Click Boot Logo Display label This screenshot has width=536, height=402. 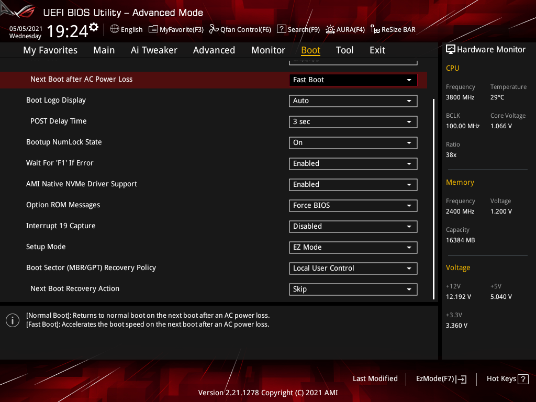tap(56, 100)
